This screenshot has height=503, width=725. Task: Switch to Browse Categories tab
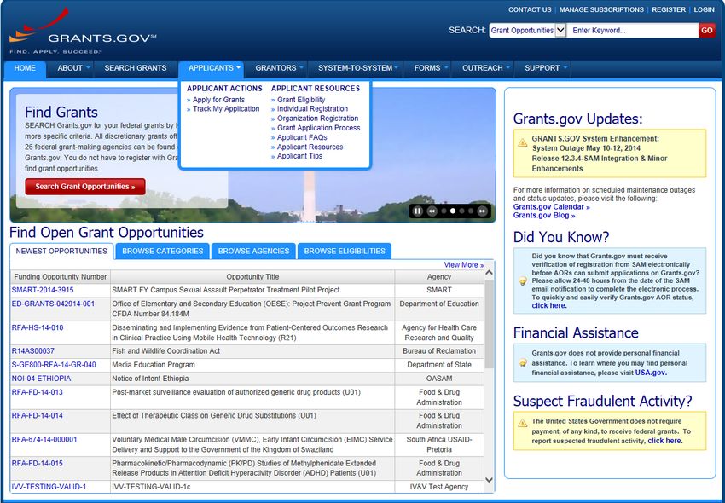click(163, 251)
